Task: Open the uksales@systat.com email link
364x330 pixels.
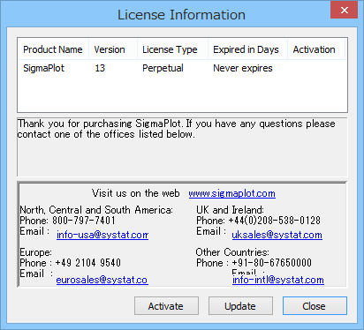Action: [277, 235]
